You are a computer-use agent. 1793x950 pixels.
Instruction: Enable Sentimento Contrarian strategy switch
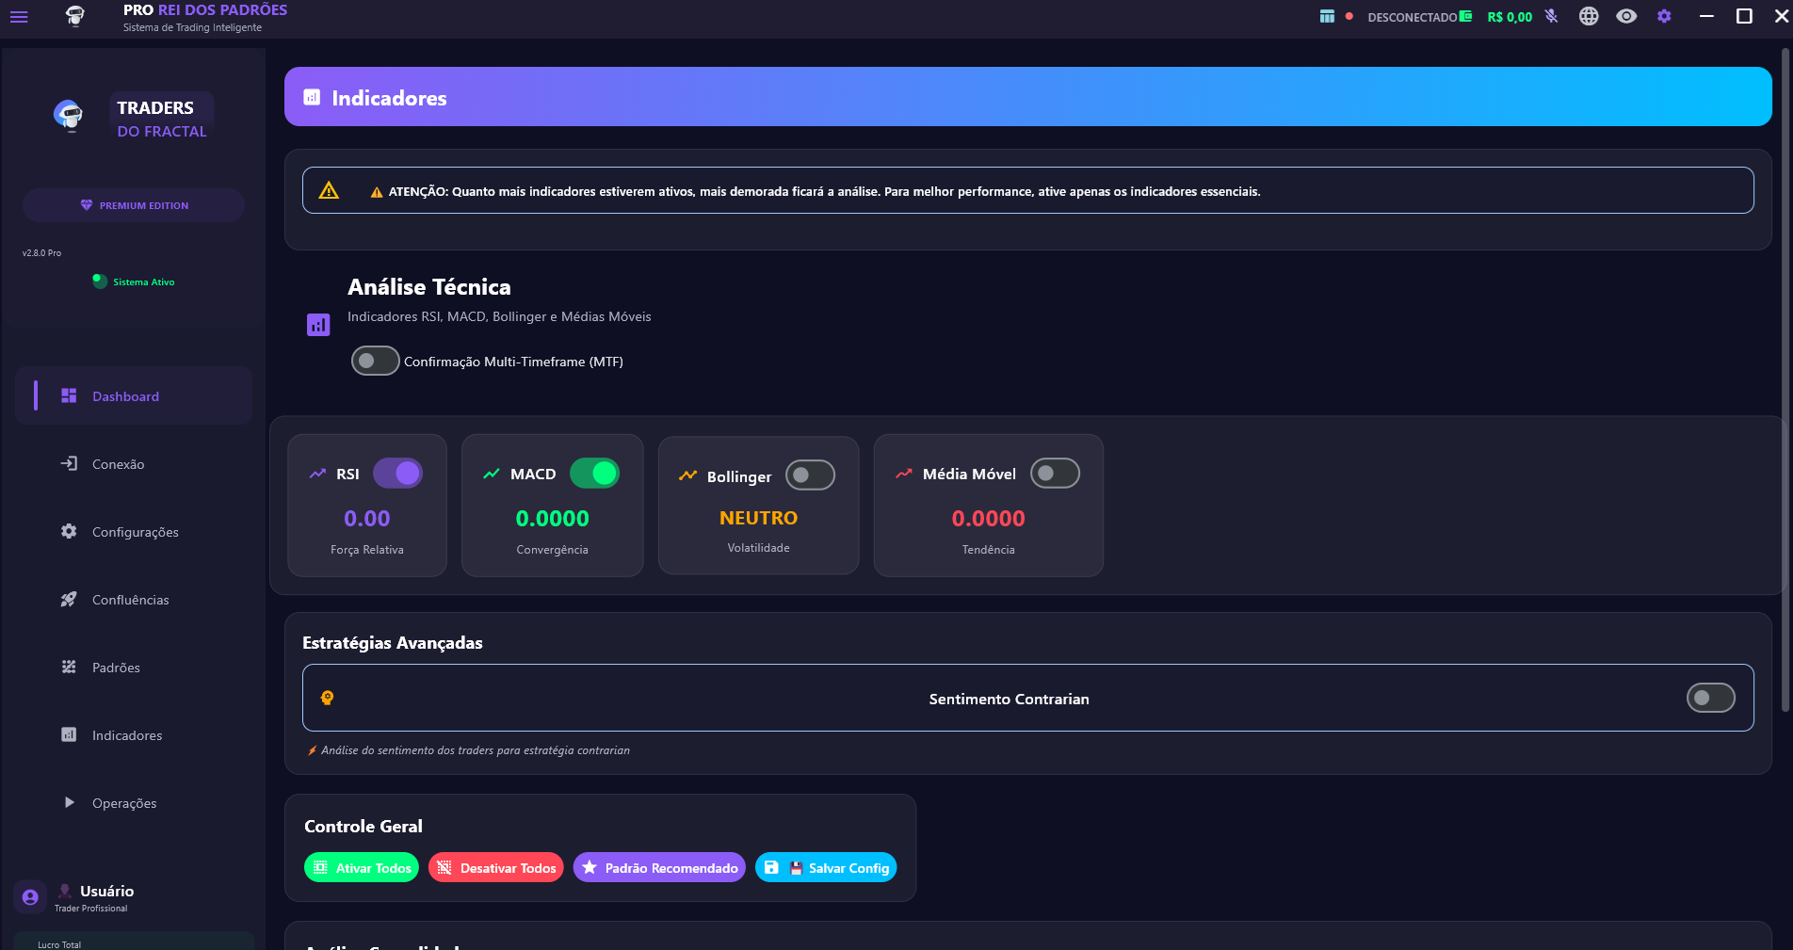pyautogui.click(x=1710, y=699)
